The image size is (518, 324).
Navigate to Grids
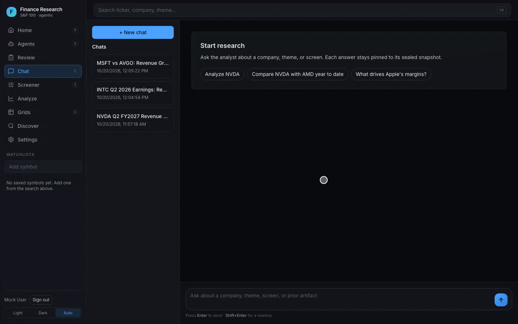(x=43, y=112)
